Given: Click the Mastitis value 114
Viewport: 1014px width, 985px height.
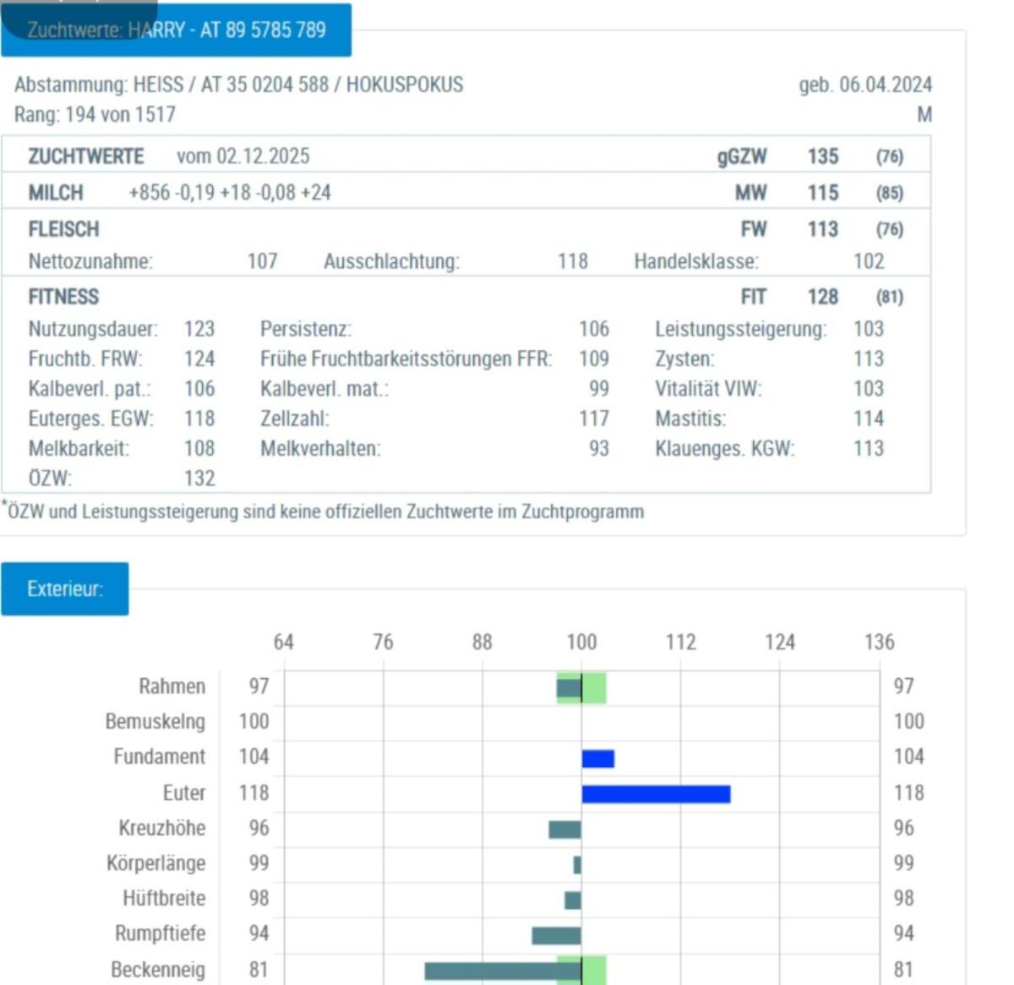Looking at the screenshot, I should click(x=868, y=419).
